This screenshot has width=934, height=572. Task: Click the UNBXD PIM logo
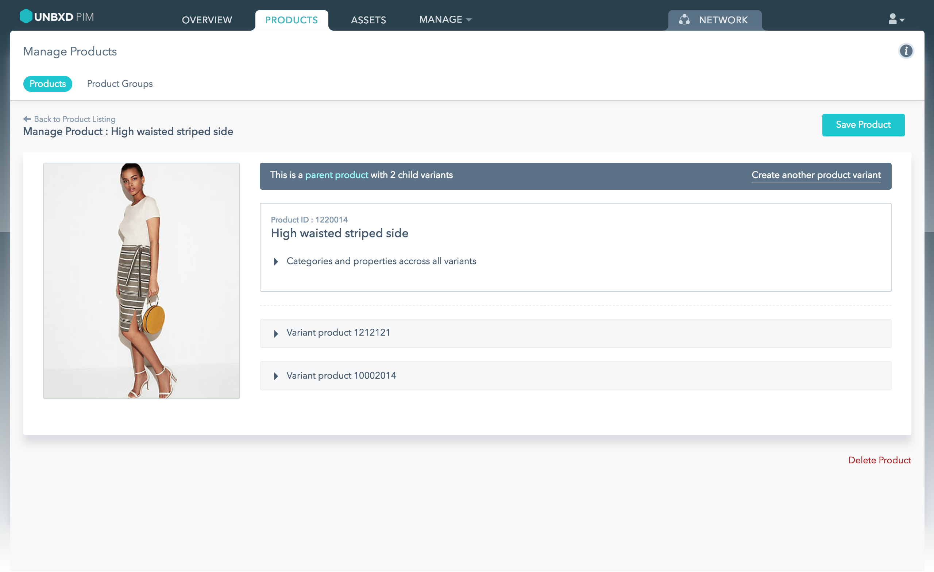pos(57,17)
